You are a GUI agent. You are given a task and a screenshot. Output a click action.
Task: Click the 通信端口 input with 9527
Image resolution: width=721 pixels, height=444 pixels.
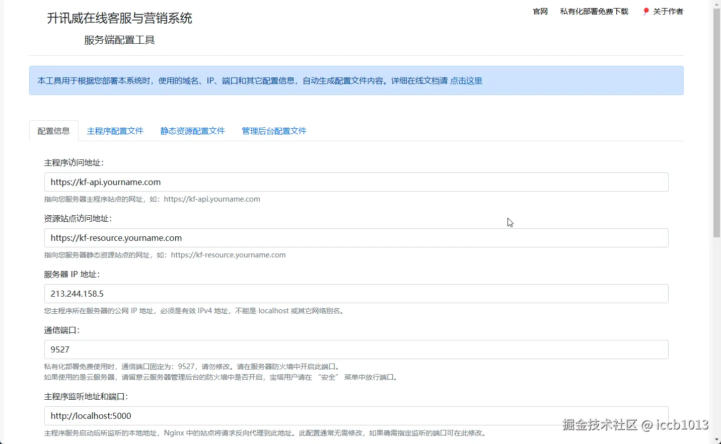pos(356,349)
